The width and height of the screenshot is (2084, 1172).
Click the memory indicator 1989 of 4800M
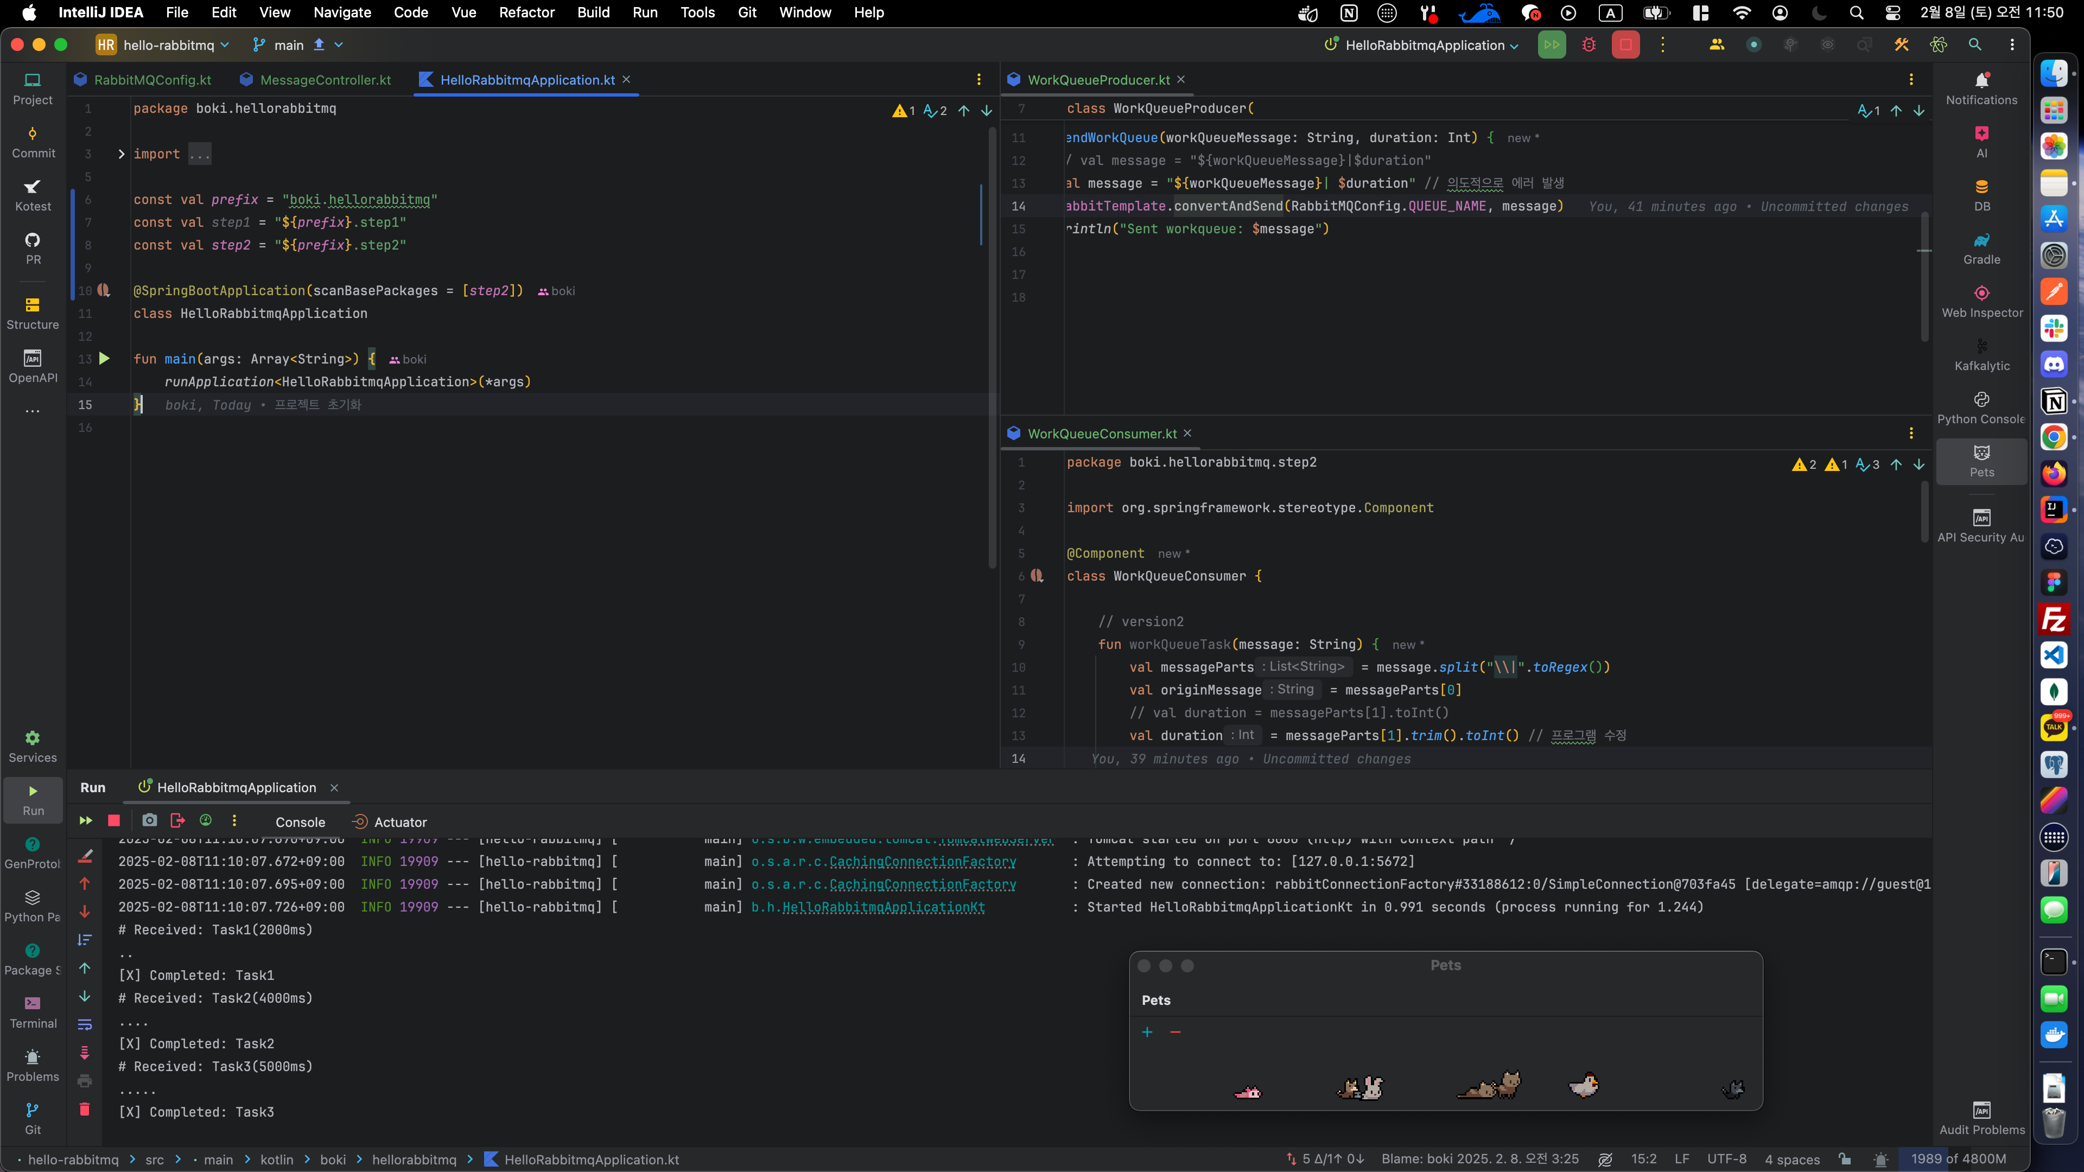point(1958,1159)
